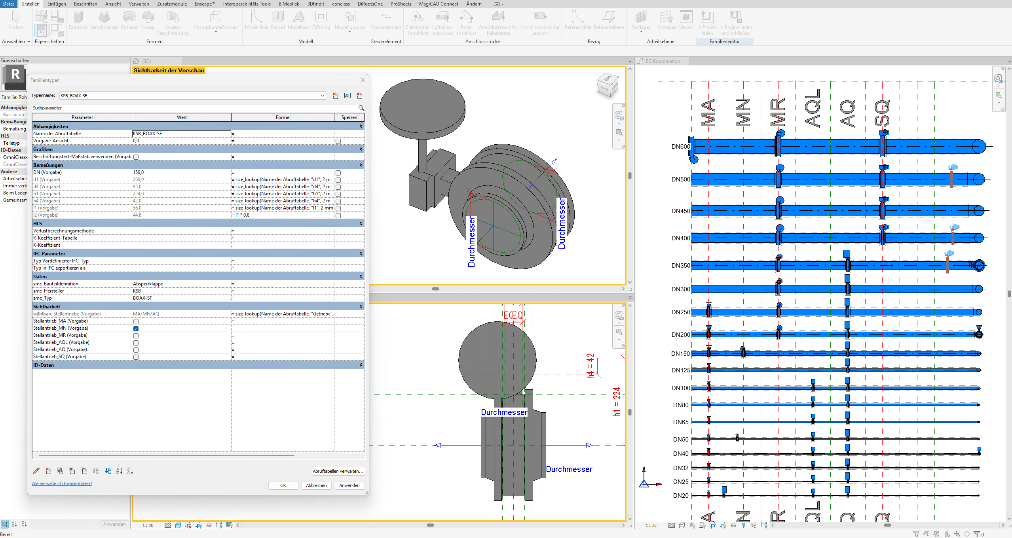Open the EG Koordination view tab

click(x=663, y=61)
